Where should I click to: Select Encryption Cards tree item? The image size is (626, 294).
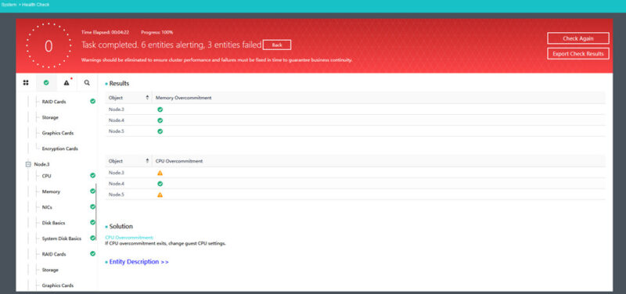click(x=60, y=149)
